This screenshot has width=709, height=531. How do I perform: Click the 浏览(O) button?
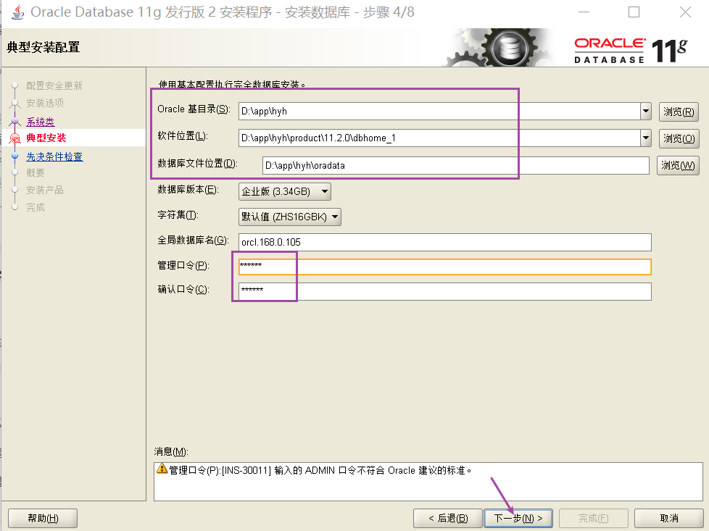[x=679, y=139]
